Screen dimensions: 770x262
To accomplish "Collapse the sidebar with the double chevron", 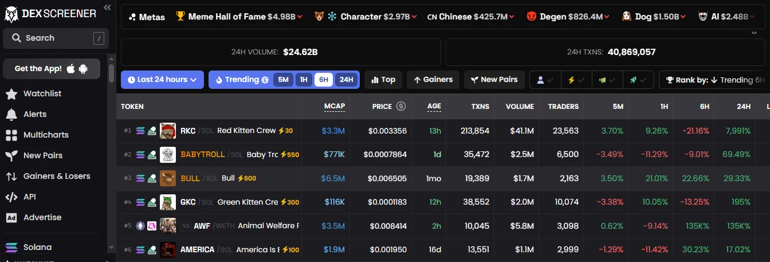I will pyautogui.click(x=107, y=7).
